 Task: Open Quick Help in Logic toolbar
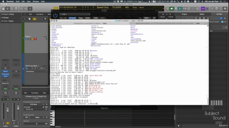pos(12,9)
